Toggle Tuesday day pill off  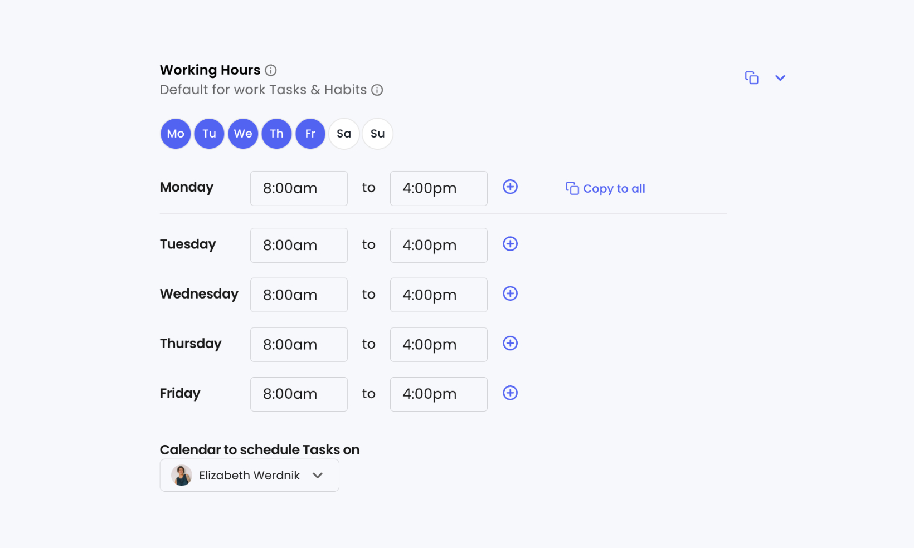tap(210, 134)
